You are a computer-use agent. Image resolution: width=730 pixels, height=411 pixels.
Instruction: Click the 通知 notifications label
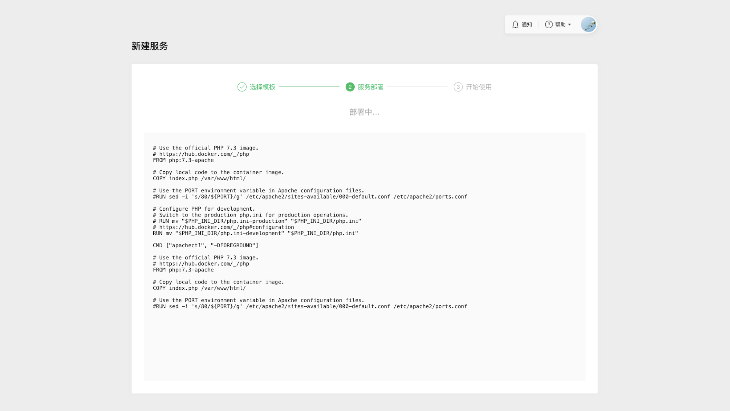click(527, 25)
